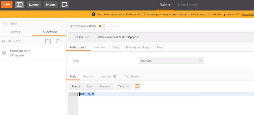
Task: Open the "See what's" link in banner
Action: click(248, 14)
